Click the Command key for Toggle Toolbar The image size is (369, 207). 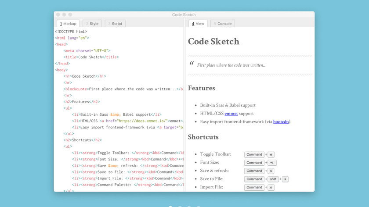[x=254, y=154]
